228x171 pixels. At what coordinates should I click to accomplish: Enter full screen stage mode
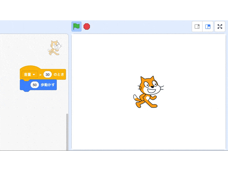(220, 27)
